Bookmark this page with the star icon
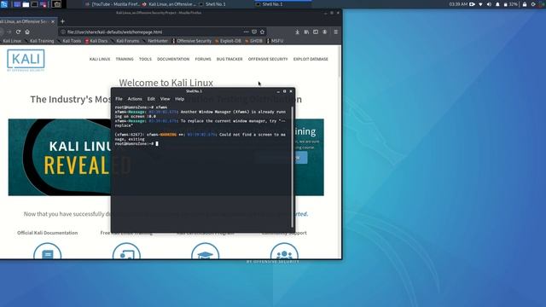Screen dimensions: 546x307 [x=262, y=32]
